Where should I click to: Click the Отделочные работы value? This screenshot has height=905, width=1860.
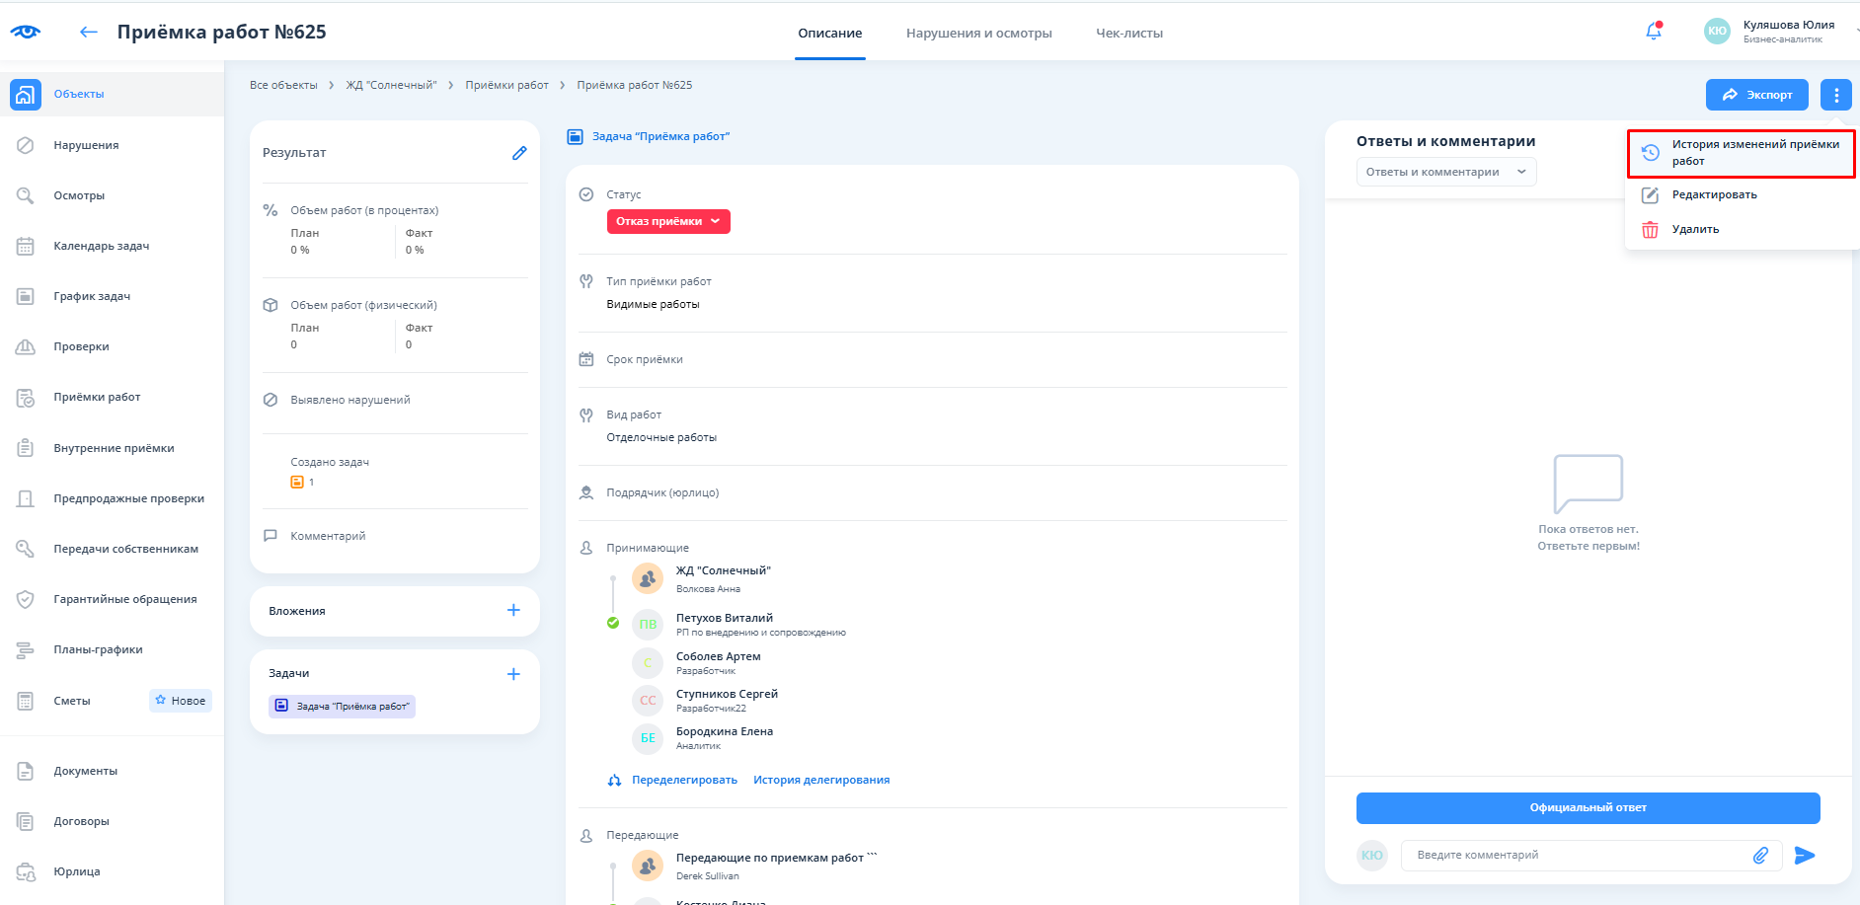(x=661, y=438)
